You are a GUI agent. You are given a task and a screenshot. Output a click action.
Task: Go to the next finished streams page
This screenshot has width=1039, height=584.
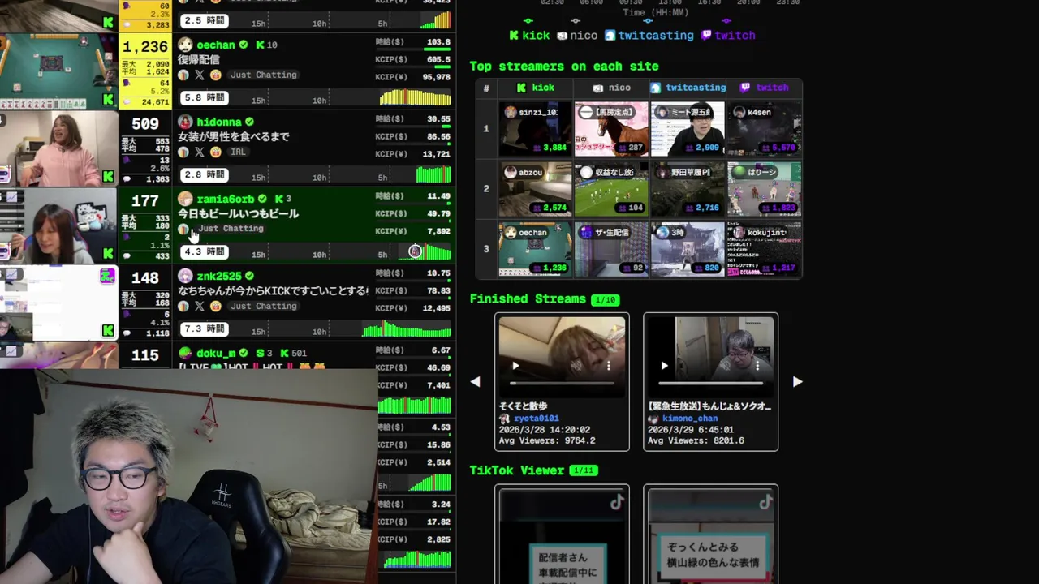[797, 382]
